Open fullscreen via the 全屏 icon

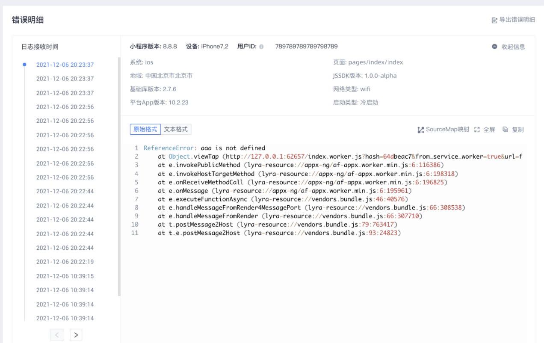477,130
